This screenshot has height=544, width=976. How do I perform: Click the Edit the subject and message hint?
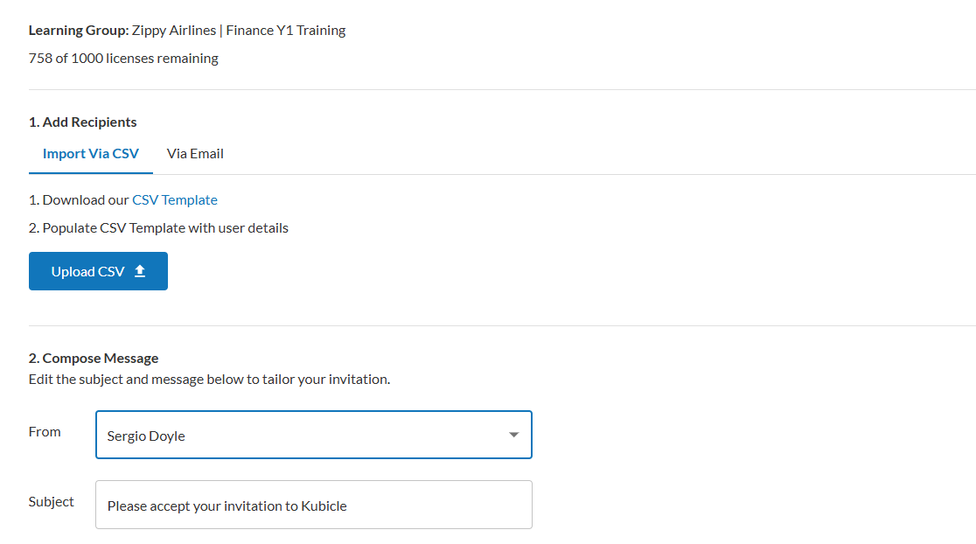click(209, 380)
